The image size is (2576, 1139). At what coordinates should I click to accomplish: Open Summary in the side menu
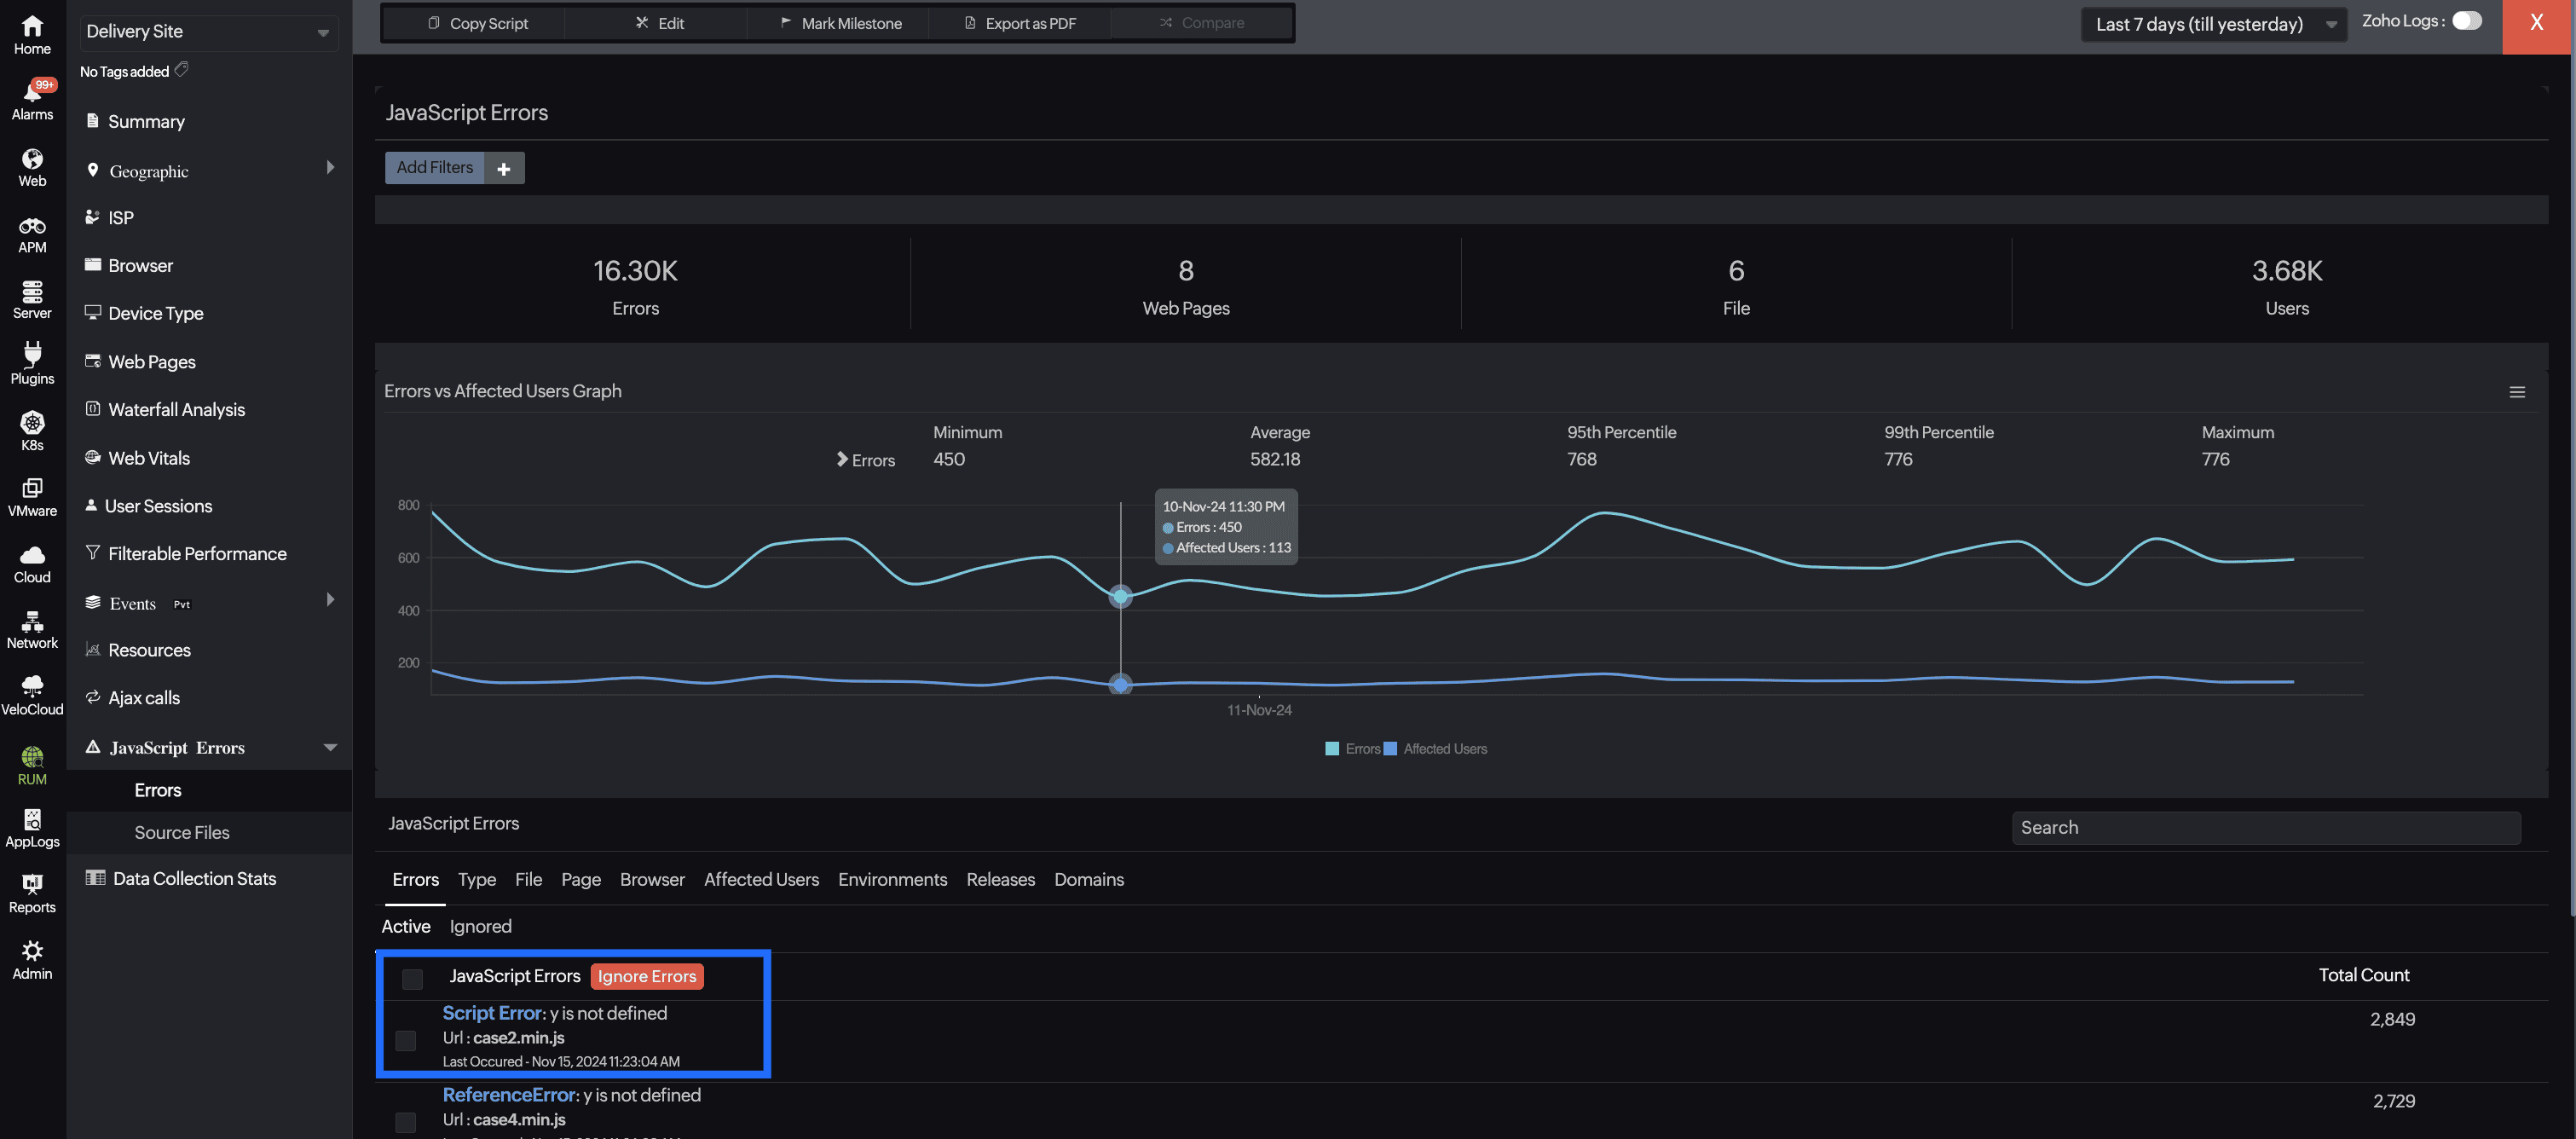[146, 121]
